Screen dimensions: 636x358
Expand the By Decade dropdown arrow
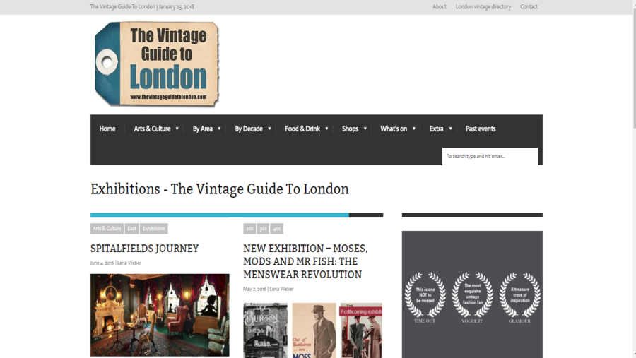[x=269, y=129]
